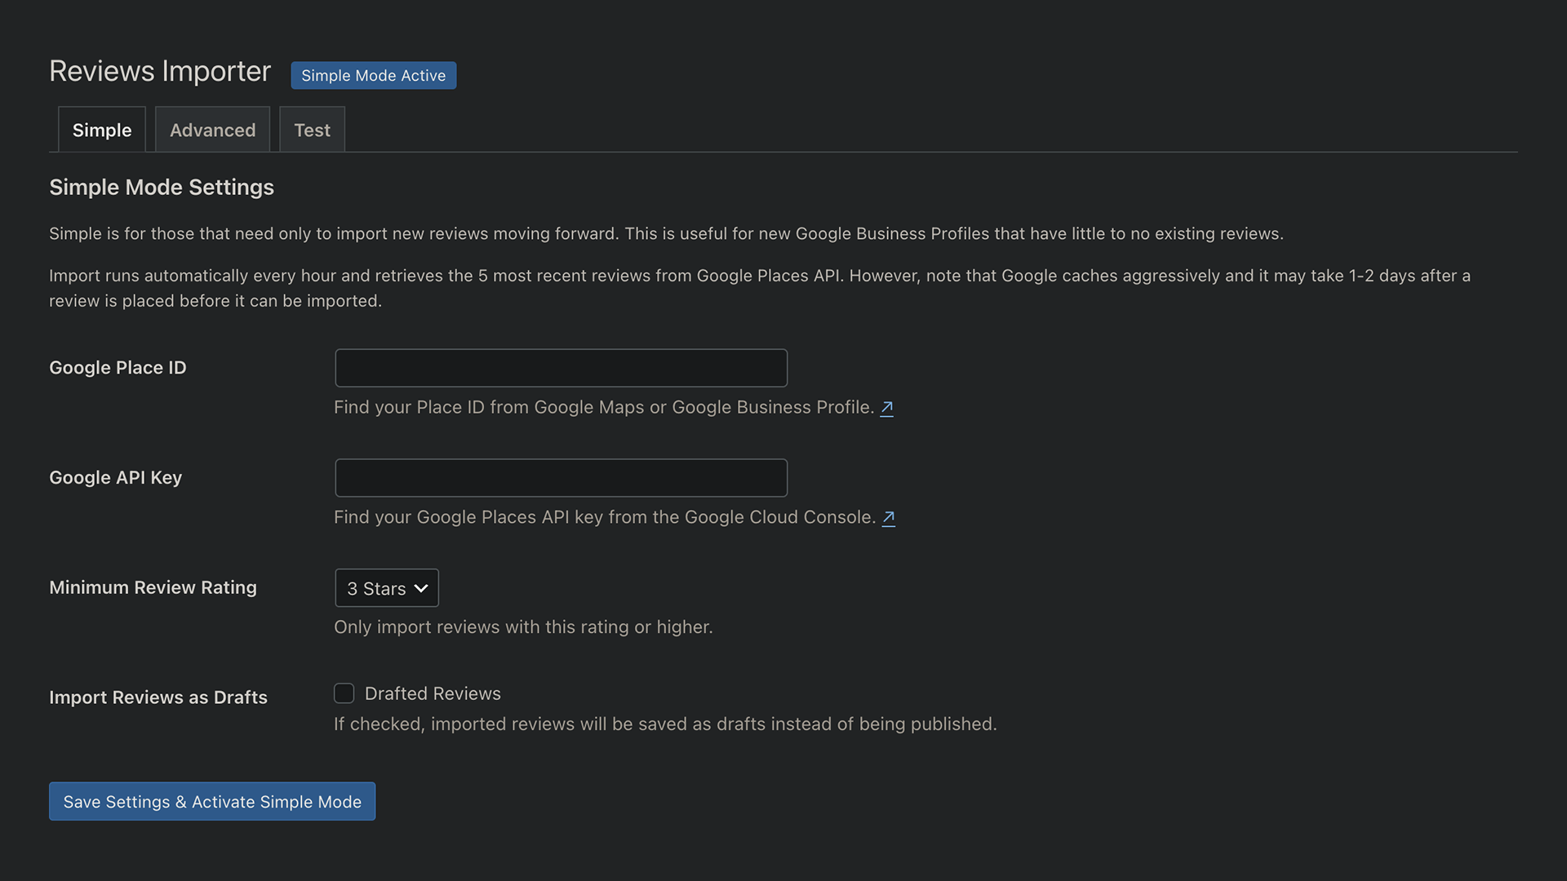Click the Google Place ID field label
This screenshot has width=1567, height=881.
[x=118, y=368]
